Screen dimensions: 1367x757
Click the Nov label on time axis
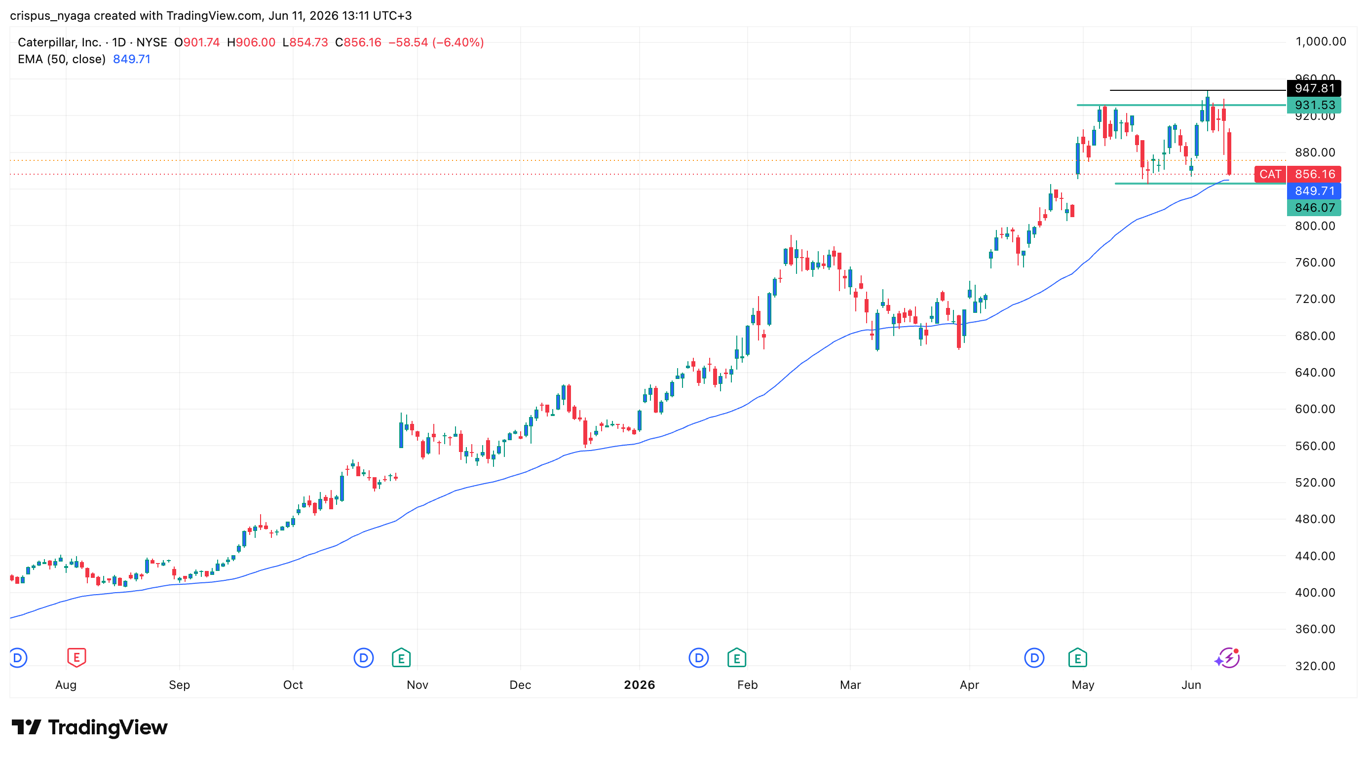pos(417,685)
